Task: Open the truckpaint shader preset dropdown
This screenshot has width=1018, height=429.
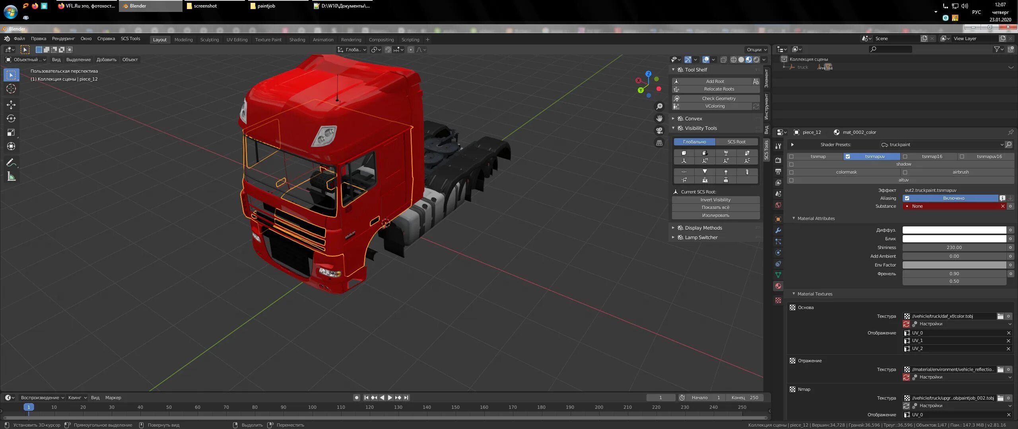Action: click(x=942, y=145)
